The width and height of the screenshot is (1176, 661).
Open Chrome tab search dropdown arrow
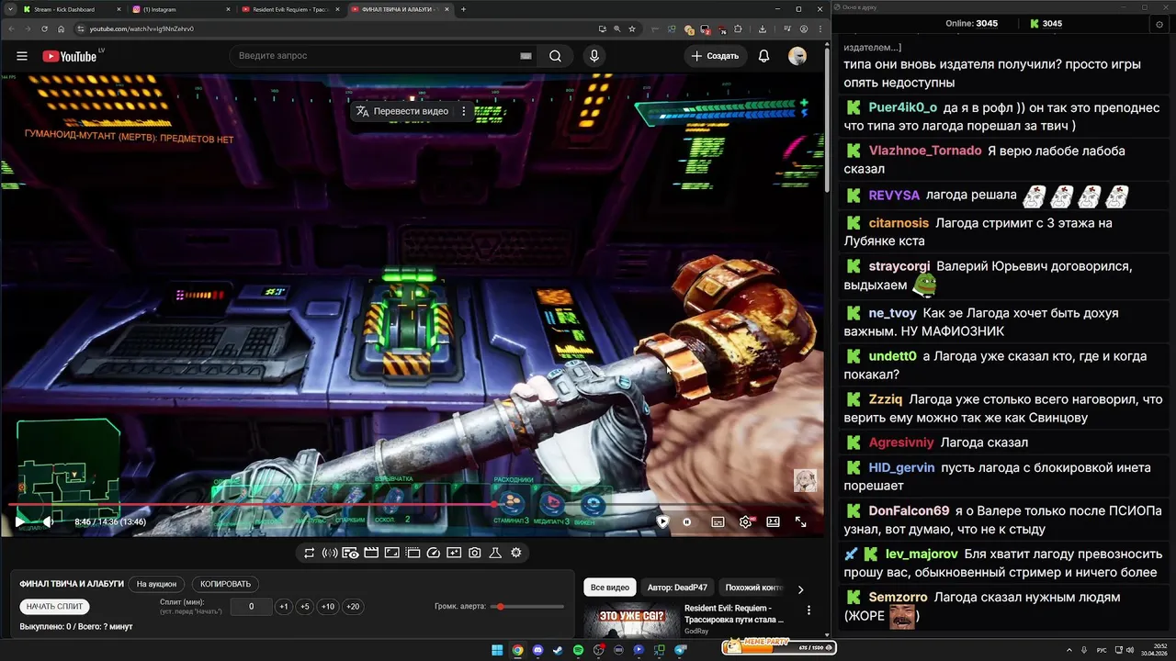point(8,9)
